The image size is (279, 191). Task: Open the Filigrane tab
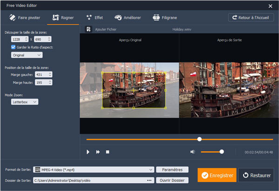point(166,18)
